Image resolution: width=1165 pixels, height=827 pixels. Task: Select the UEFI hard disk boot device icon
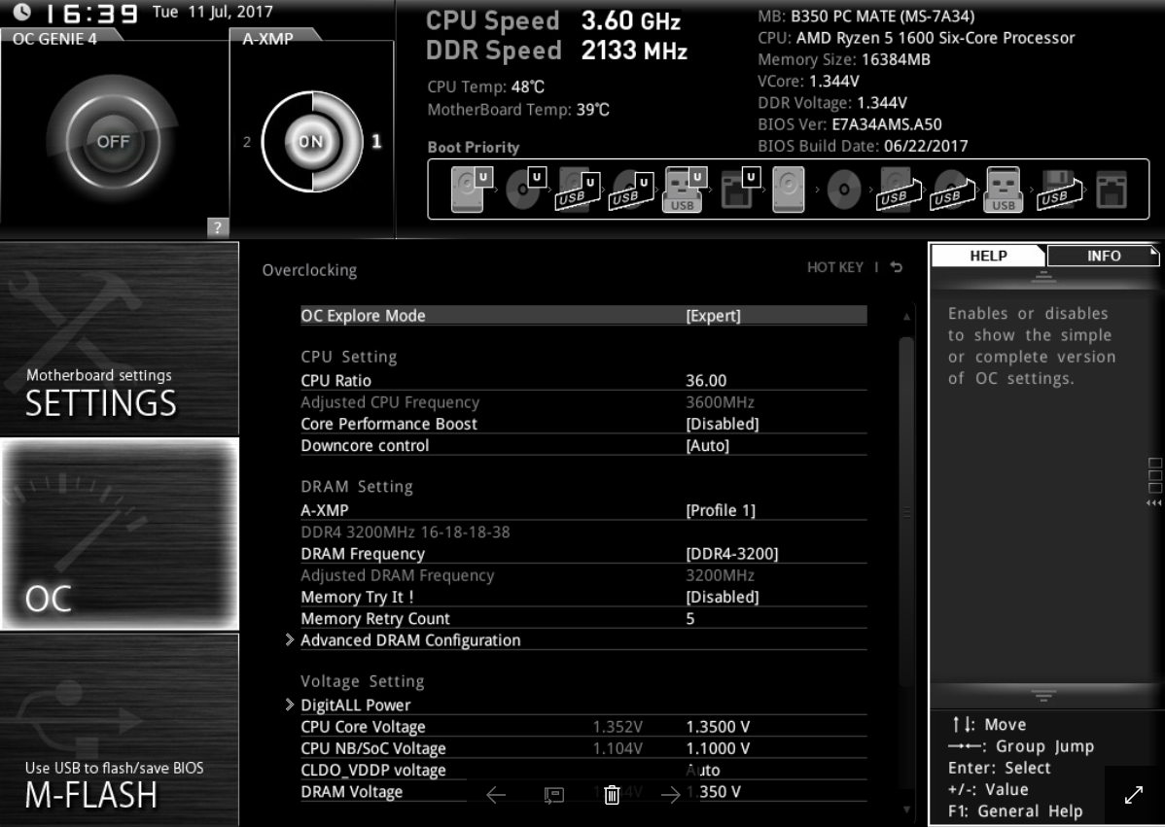pos(472,189)
